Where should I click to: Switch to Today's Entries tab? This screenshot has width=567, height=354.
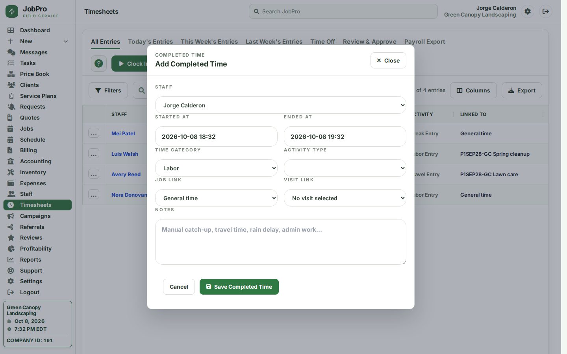click(150, 42)
